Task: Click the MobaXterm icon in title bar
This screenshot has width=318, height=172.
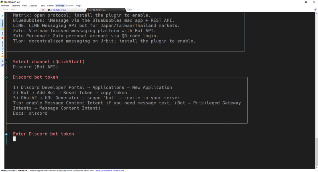Action: point(2,2)
